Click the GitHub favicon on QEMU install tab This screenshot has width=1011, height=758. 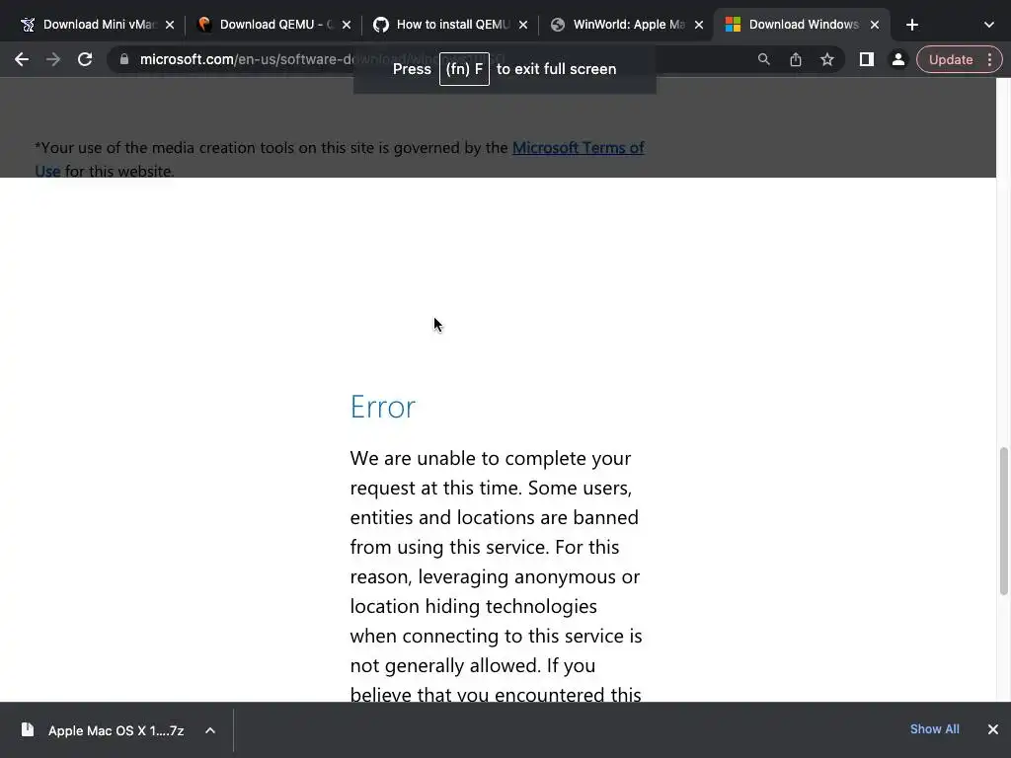coord(381,25)
